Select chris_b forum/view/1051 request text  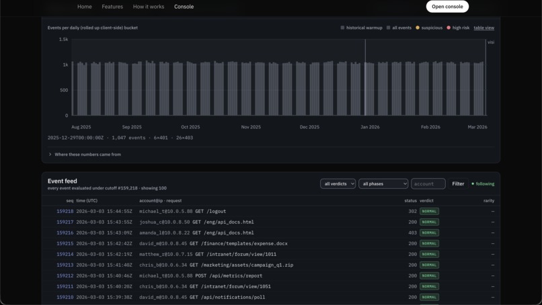(x=205, y=286)
